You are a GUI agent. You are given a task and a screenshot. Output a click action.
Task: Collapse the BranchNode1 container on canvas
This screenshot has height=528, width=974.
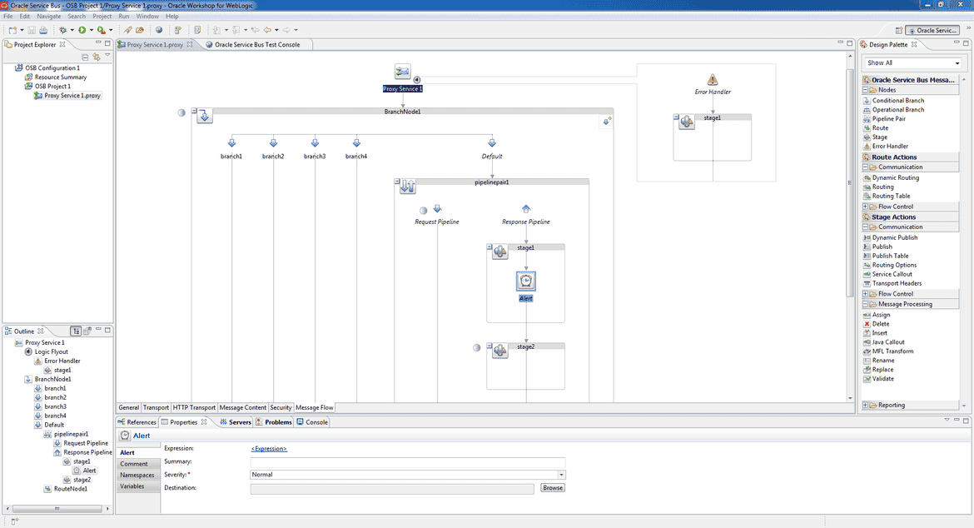[x=194, y=111]
